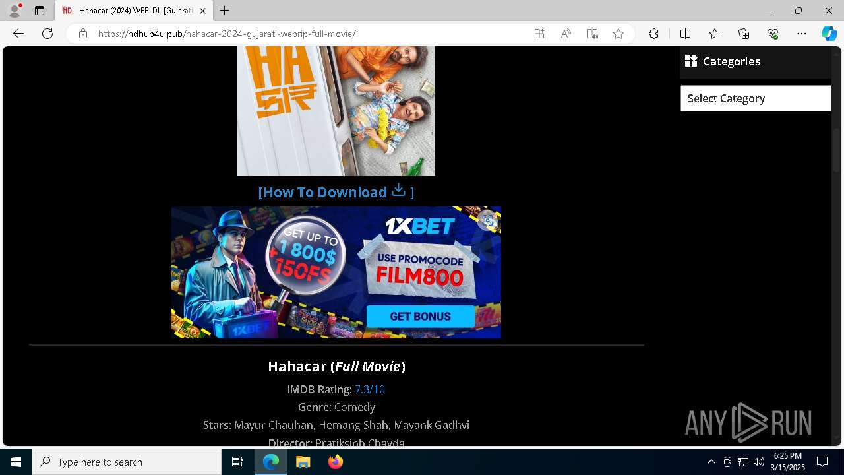Switch to Microsoft Edge on taskbar
The width and height of the screenshot is (844, 475).
tap(271, 462)
